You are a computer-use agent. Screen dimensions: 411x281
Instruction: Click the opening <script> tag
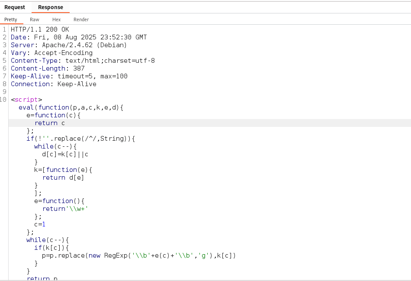[26, 100]
